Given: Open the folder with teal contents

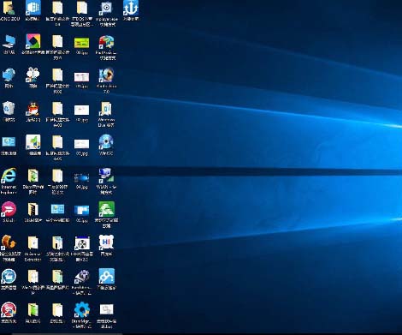Looking at the screenshot, I should [x=57, y=276].
